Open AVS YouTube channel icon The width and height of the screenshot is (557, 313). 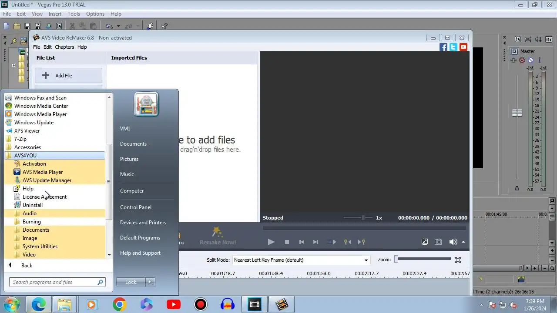coord(463,47)
